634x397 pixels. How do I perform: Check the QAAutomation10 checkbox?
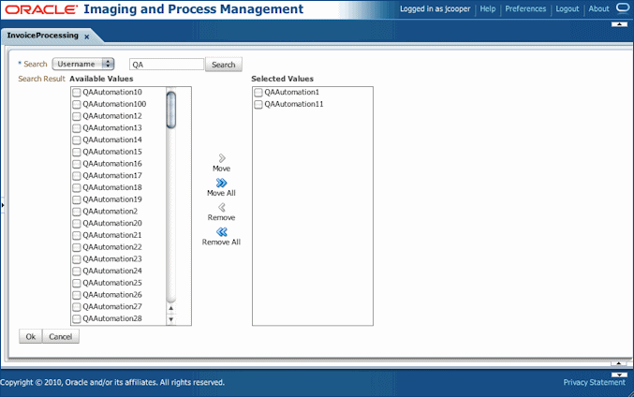coord(77,93)
